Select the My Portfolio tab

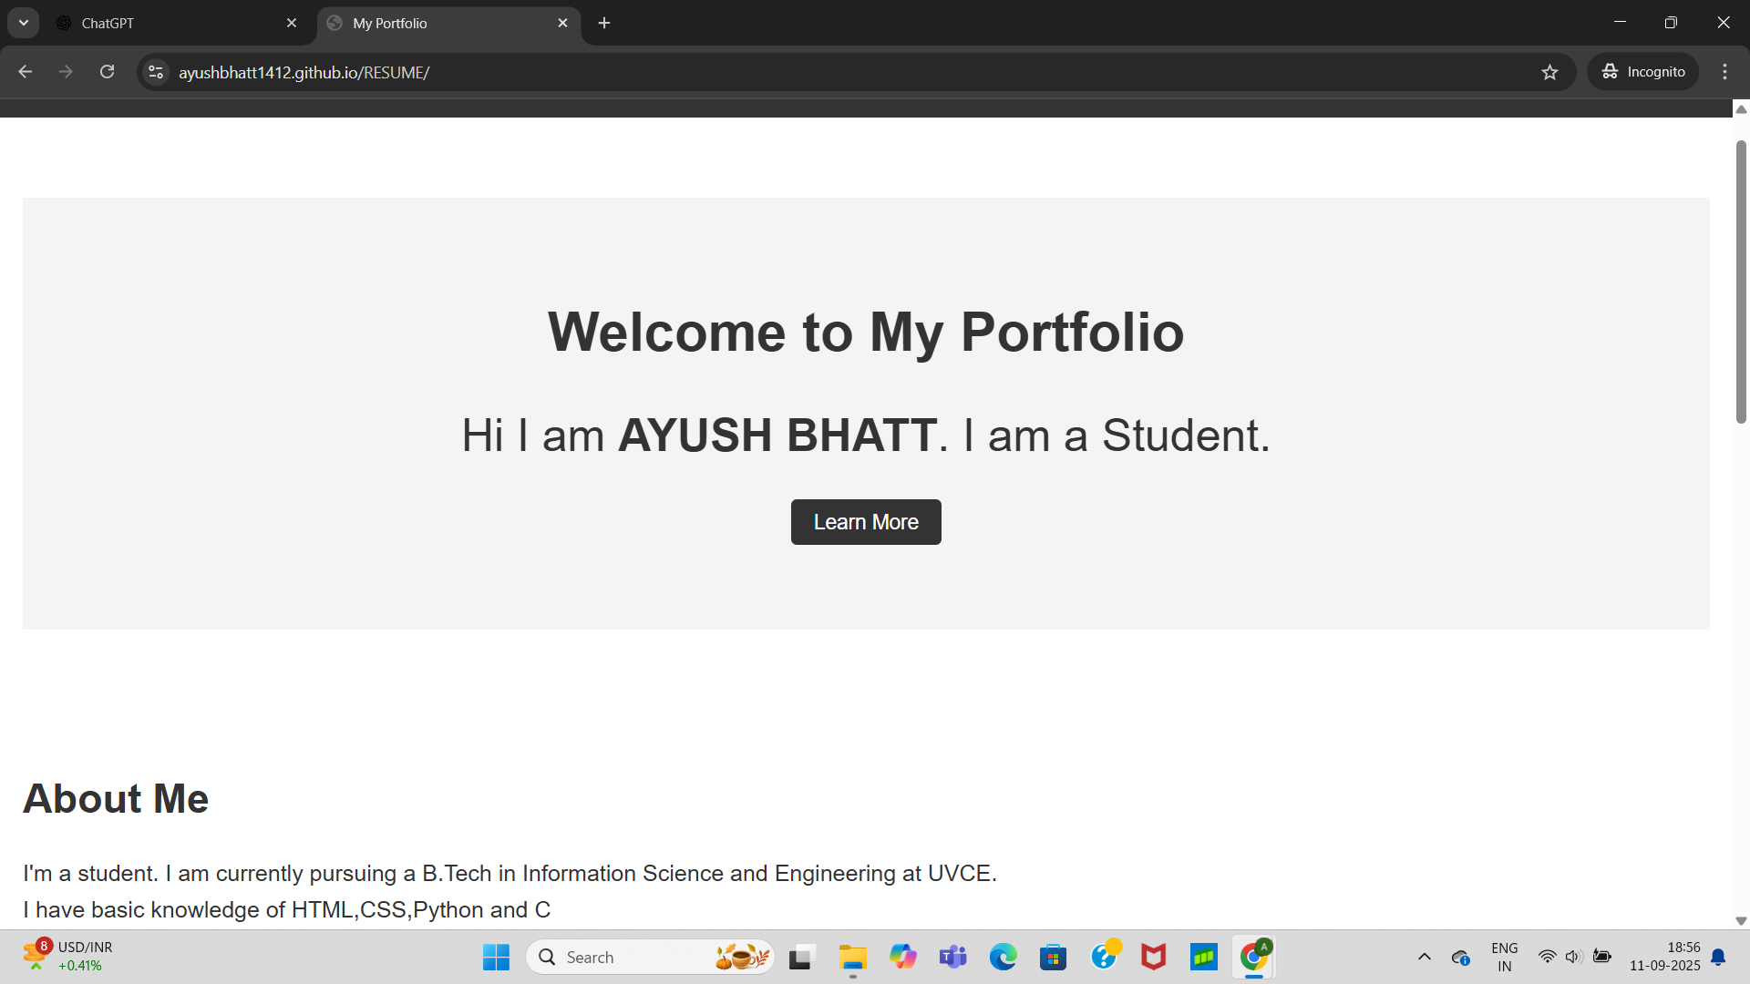tap(437, 23)
